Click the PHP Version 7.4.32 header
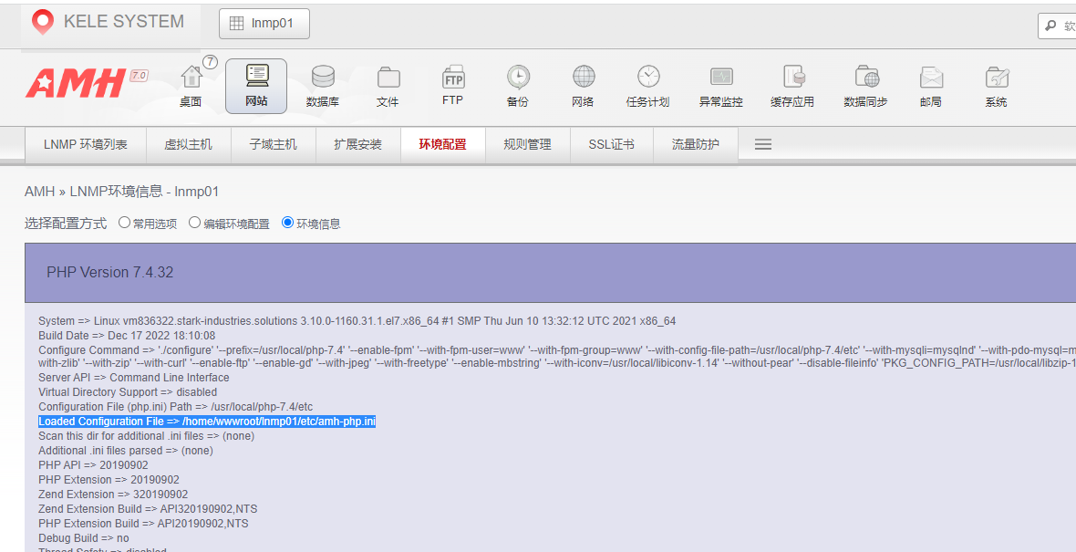The width and height of the screenshot is (1076, 552). 109,272
